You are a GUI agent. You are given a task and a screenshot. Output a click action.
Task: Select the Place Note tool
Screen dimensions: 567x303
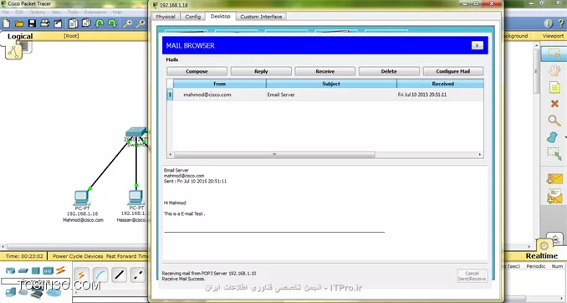point(554,87)
